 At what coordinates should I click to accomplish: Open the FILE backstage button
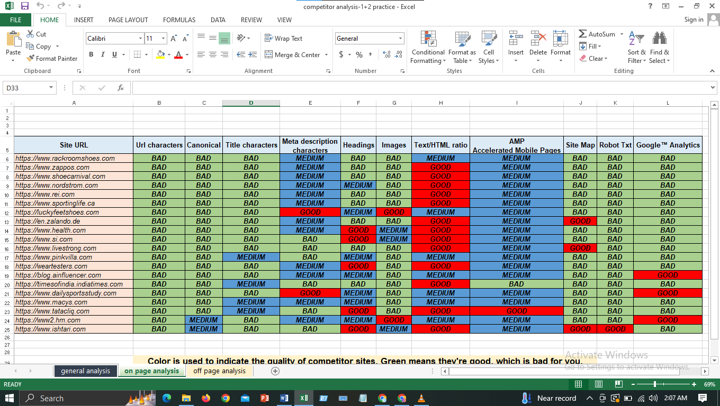16,20
